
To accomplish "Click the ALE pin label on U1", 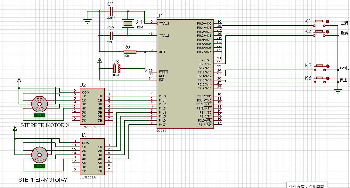I will point(162,76).
